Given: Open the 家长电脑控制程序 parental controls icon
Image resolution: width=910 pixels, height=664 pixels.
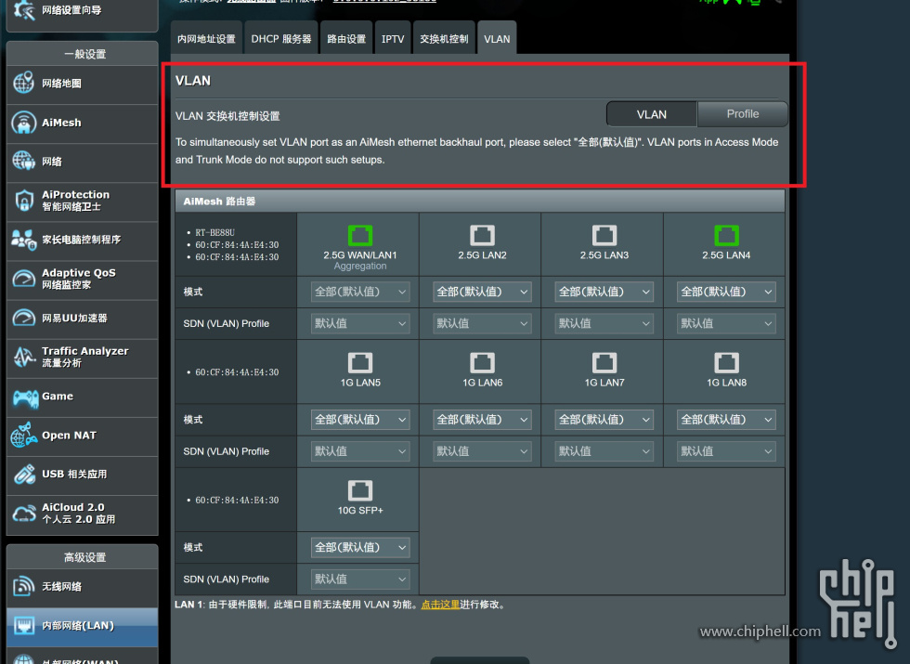Looking at the screenshot, I should tap(24, 240).
